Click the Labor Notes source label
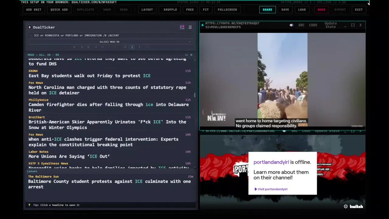Image resolution: width=389 pixels, height=219 pixels. point(38,151)
